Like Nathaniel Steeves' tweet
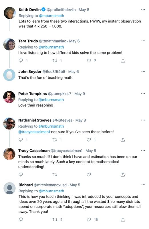The image size is (149, 229). click(89, 140)
